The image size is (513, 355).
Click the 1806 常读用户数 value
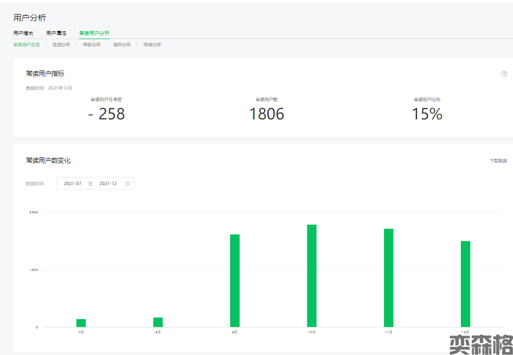(x=267, y=113)
